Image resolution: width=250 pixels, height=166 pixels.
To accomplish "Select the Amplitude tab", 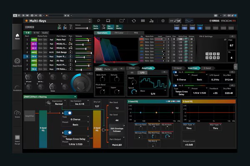I will point(147,68).
